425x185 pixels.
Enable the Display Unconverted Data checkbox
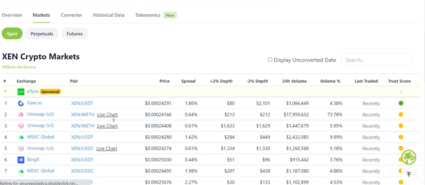pyautogui.click(x=270, y=60)
